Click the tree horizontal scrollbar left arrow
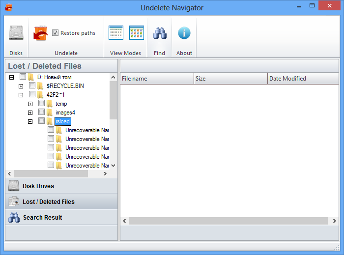 click(x=9, y=173)
